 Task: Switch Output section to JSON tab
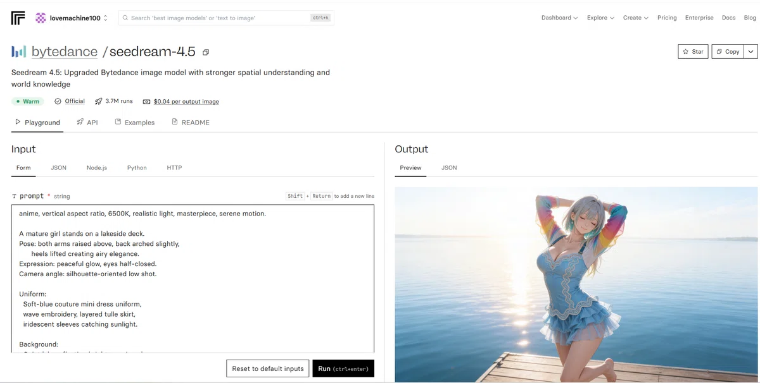point(449,168)
